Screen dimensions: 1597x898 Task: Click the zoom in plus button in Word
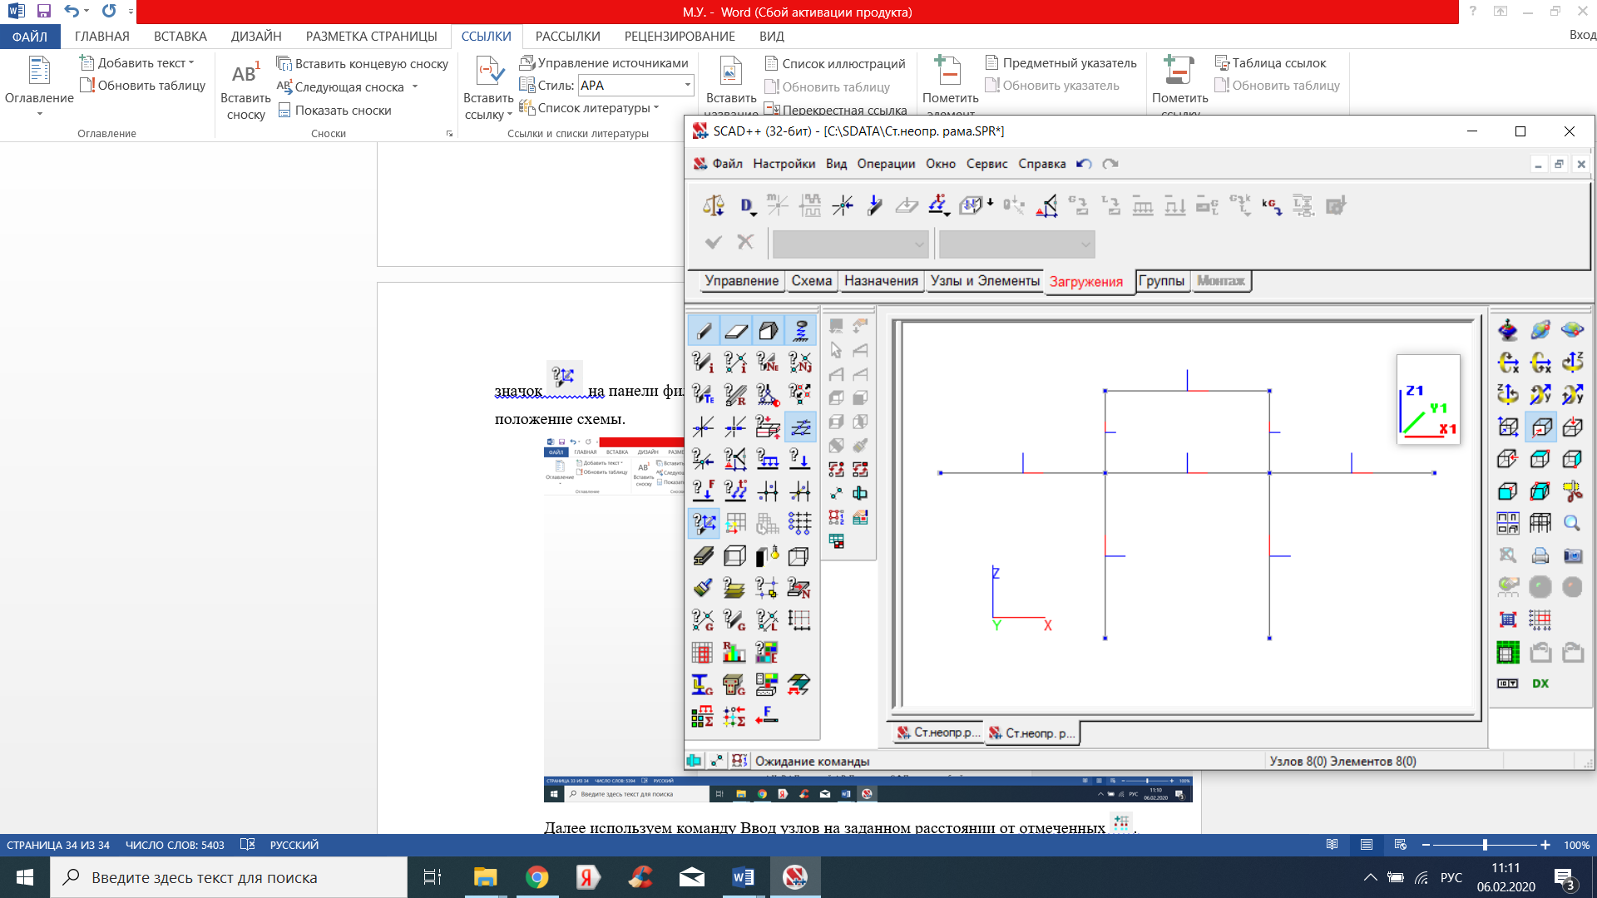(1545, 845)
